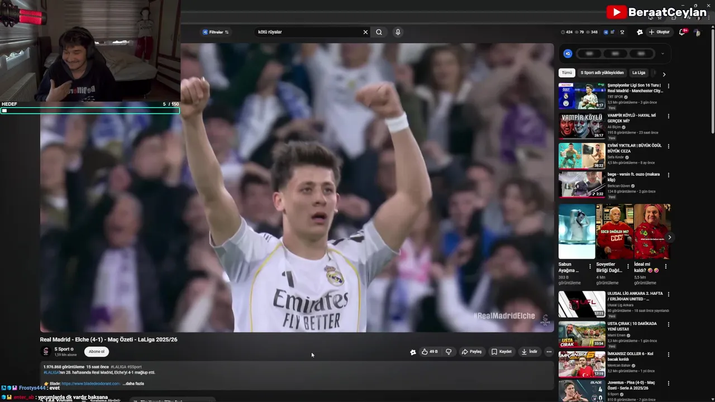Share the video with Paylaş
Image resolution: width=715 pixels, height=402 pixels.
471,352
